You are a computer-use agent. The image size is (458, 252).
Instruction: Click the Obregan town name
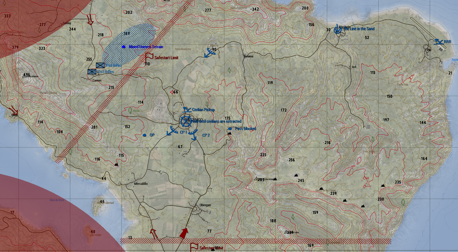tap(205, 205)
